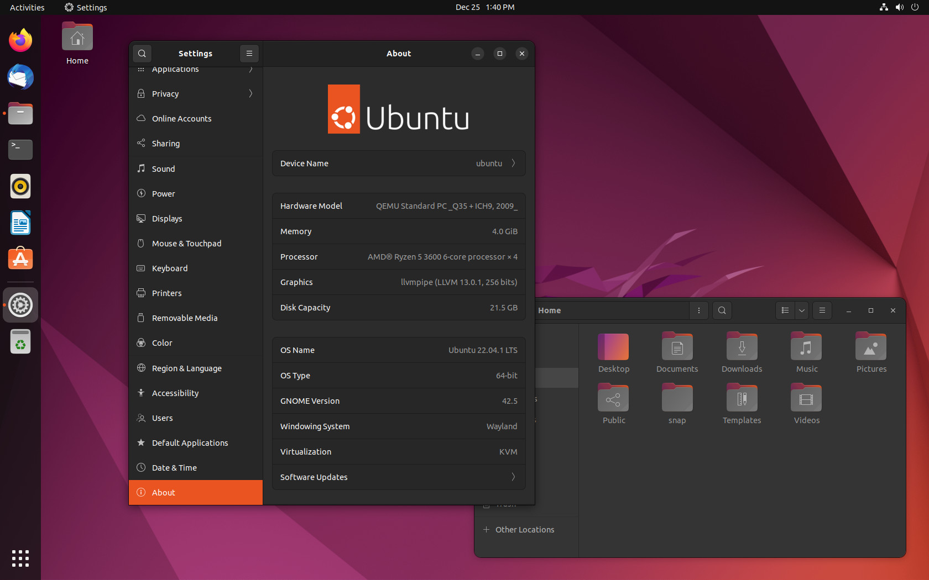Open the Home desktop folder icon
929x580 pixels.
77,44
